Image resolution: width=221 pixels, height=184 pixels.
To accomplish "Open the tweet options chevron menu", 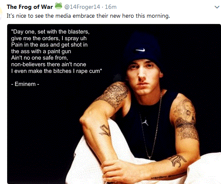I will [x=217, y=7].
